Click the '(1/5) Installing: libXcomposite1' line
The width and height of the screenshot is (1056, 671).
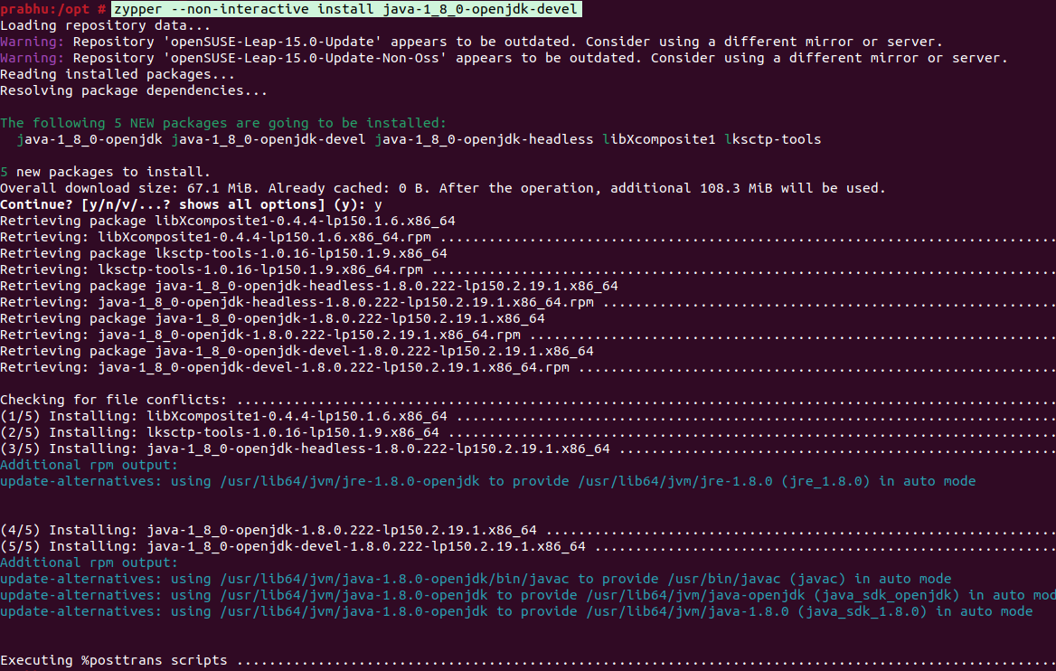pyautogui.click(x=223, y=416)
